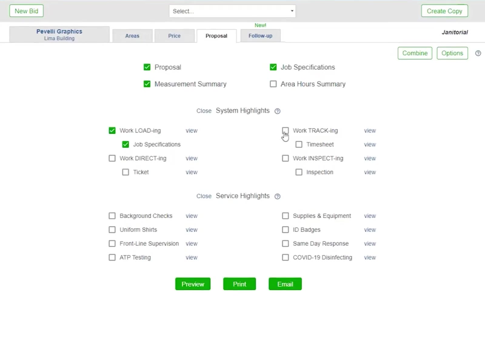View Uniform Shirts details

pos(192,230)
